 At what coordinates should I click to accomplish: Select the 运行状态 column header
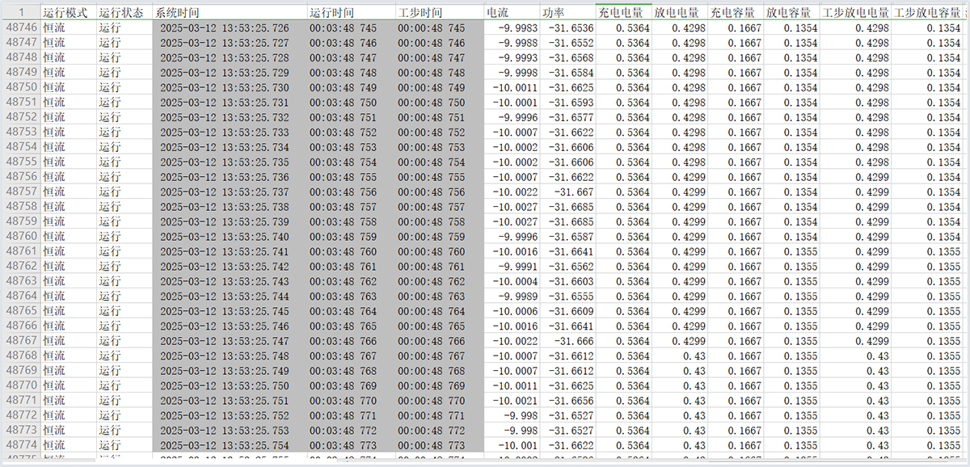coord(121,14)
